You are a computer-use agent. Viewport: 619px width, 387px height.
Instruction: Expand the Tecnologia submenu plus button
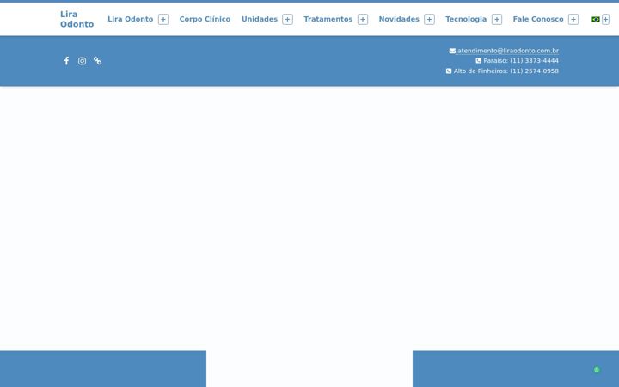point(497,19)
